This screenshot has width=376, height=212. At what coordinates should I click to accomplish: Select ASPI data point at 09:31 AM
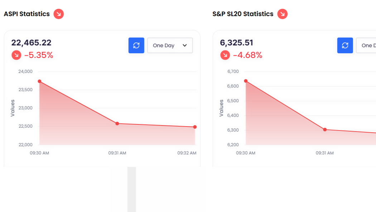[117, 124]
